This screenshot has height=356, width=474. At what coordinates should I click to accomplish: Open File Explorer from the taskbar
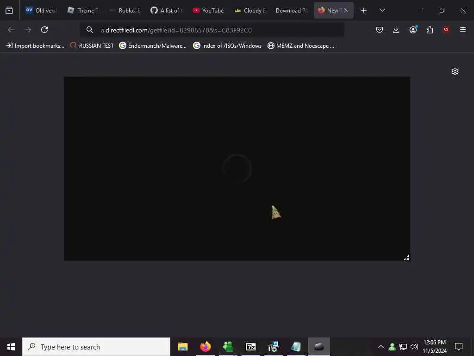[x=182, y=347]
